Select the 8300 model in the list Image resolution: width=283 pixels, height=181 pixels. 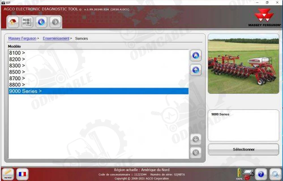(x=17, y=65)
